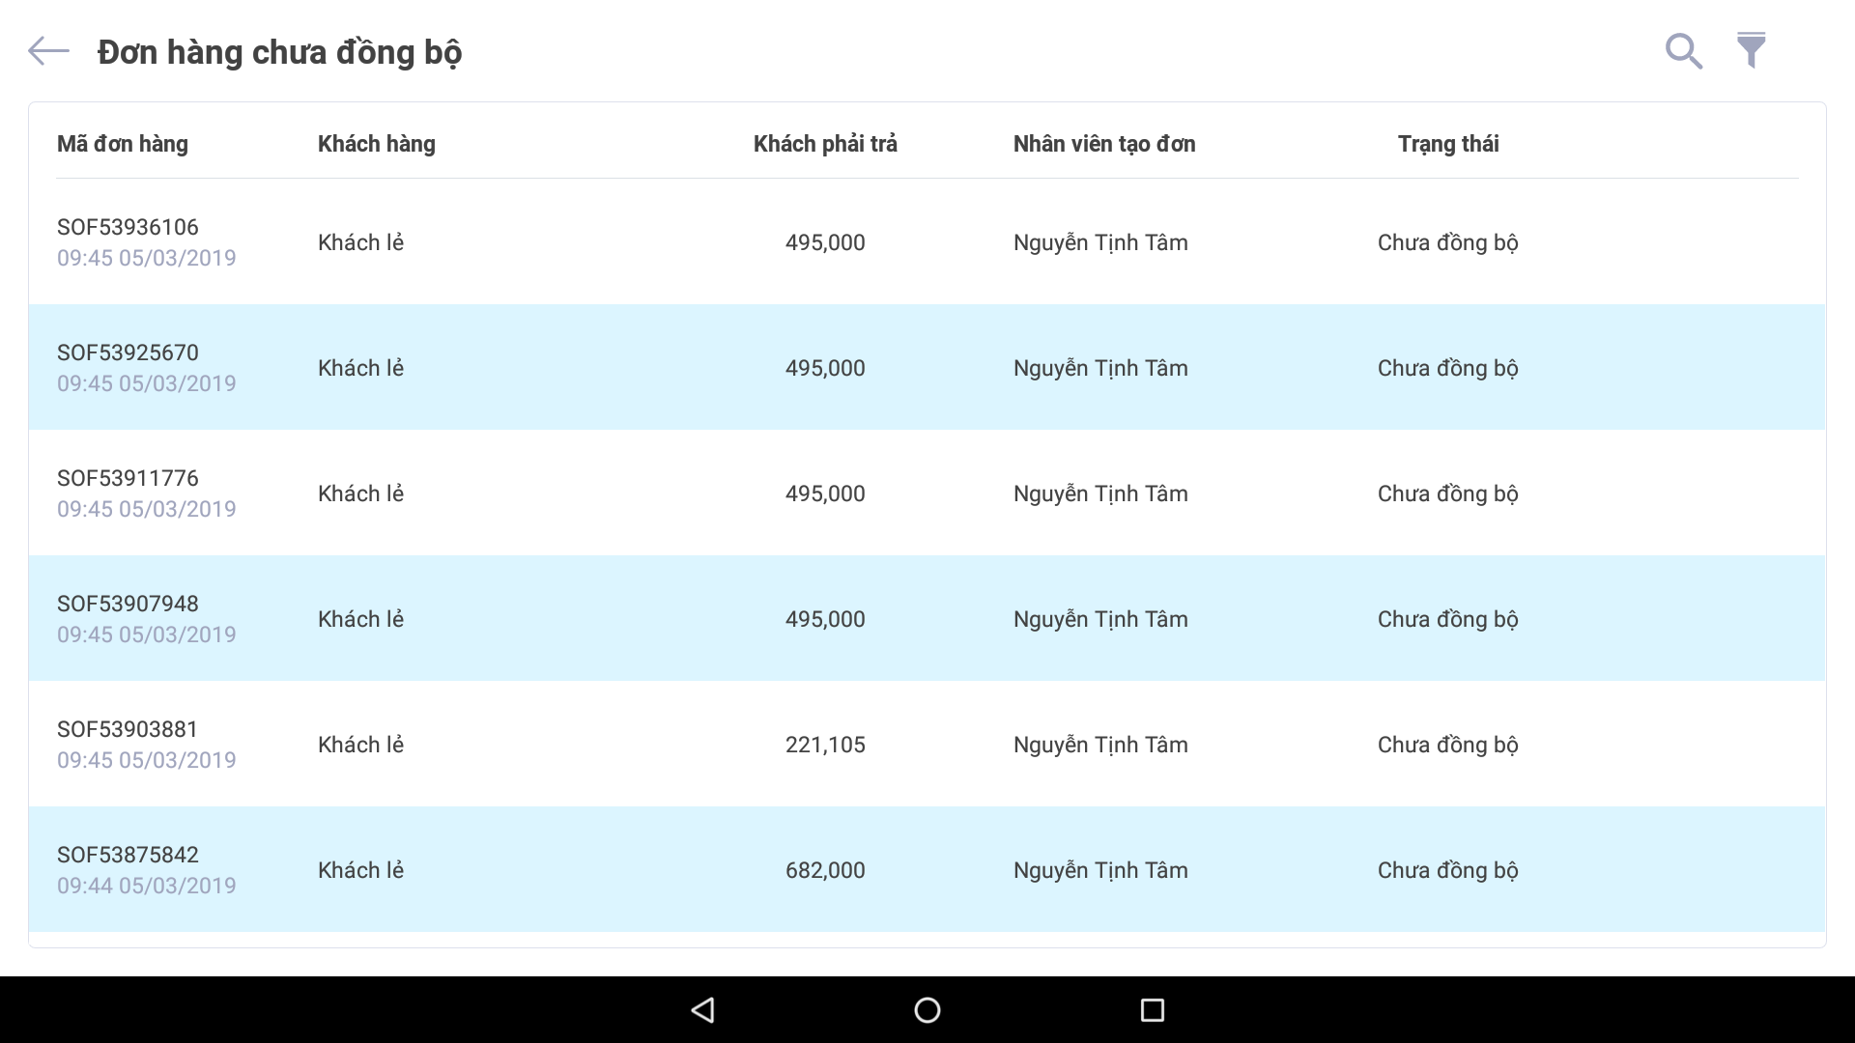Click the Nhân viên tạo đơn header

(1104, 144)
